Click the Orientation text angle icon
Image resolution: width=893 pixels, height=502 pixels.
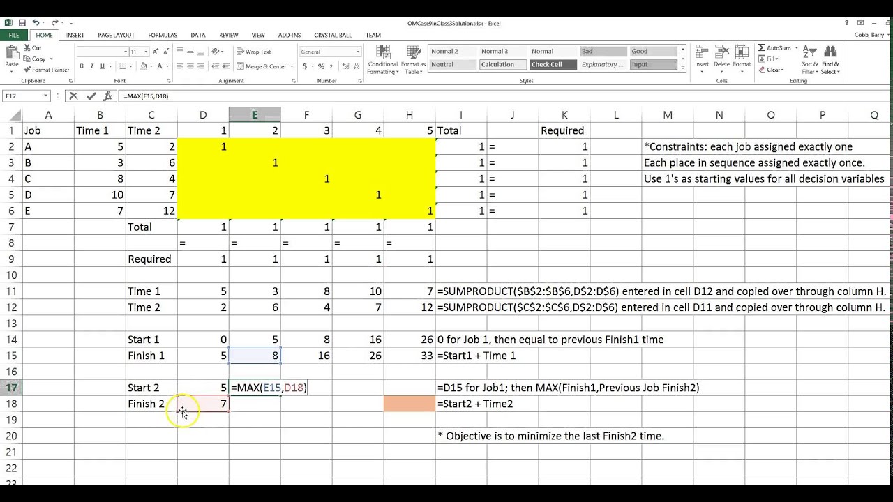pyautogui.click(x=216, y=52)
